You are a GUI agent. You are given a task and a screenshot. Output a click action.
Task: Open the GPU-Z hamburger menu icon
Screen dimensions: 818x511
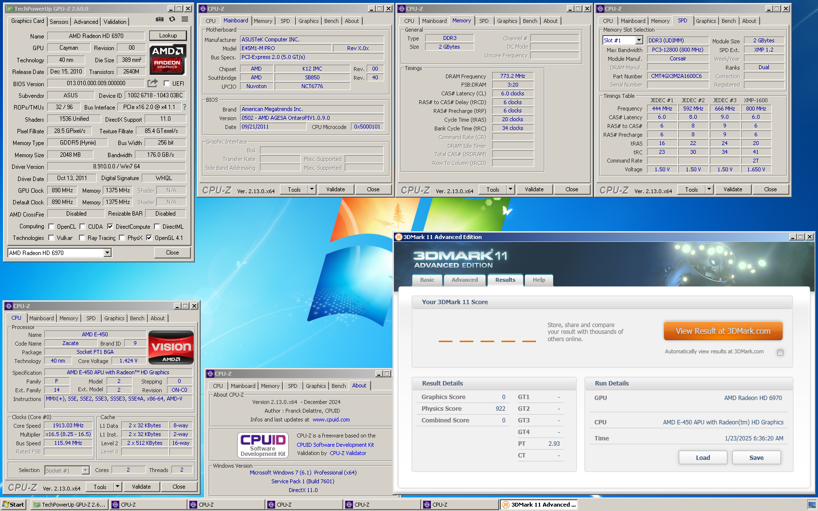185,19
